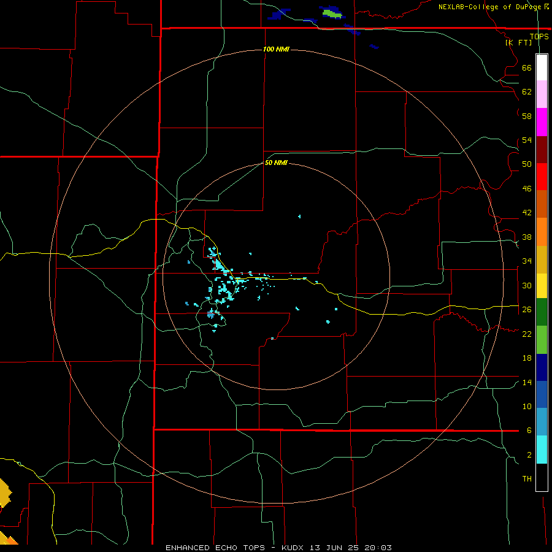552x552 pixels.
Task: Click the legend value "66"
Action: click(x=527, y=68)
